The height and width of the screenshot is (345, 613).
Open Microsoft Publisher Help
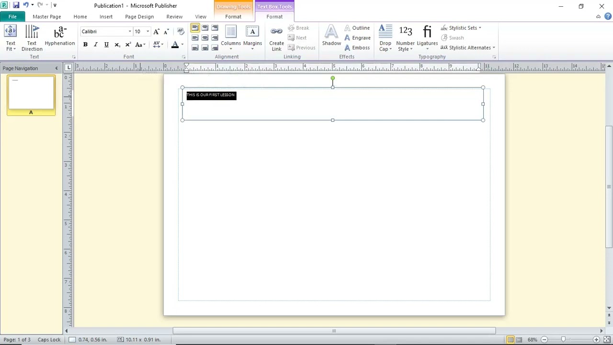607,17
